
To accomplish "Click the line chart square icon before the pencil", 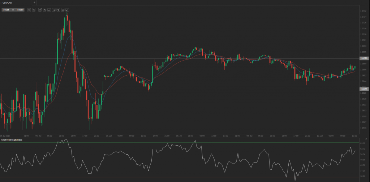I will (x=63, y=10).
